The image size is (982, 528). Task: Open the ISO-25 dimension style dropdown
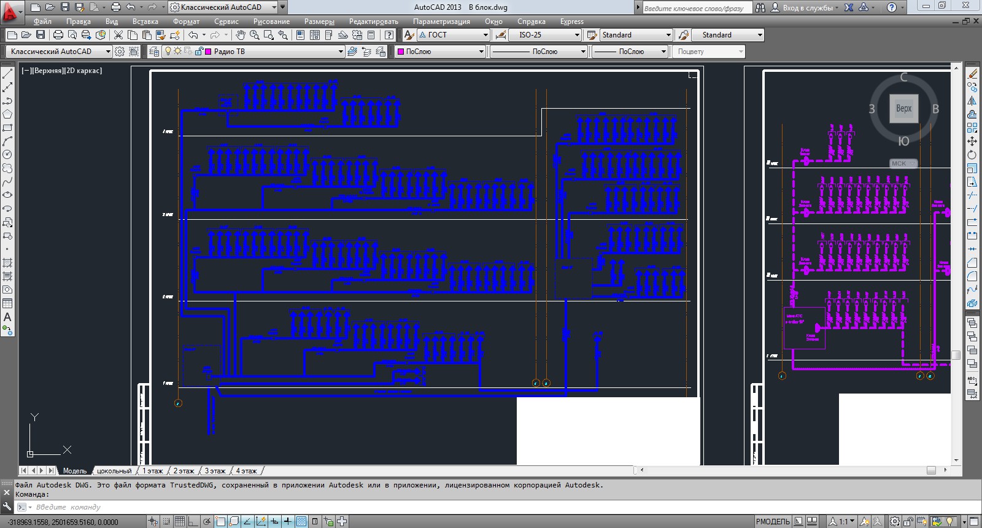(x=545, y=35)
